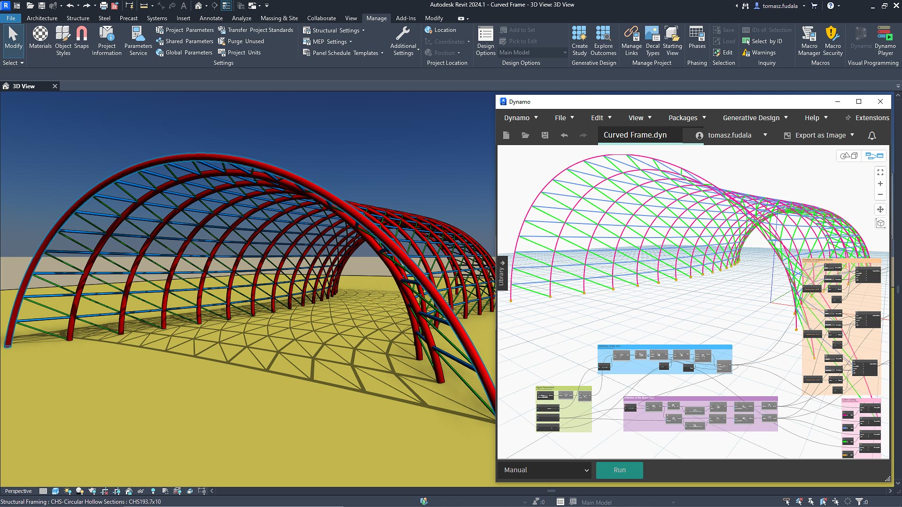The image size is (902, 507).
Task: Click Dynamo zoom in plus control
Action: 880,184
